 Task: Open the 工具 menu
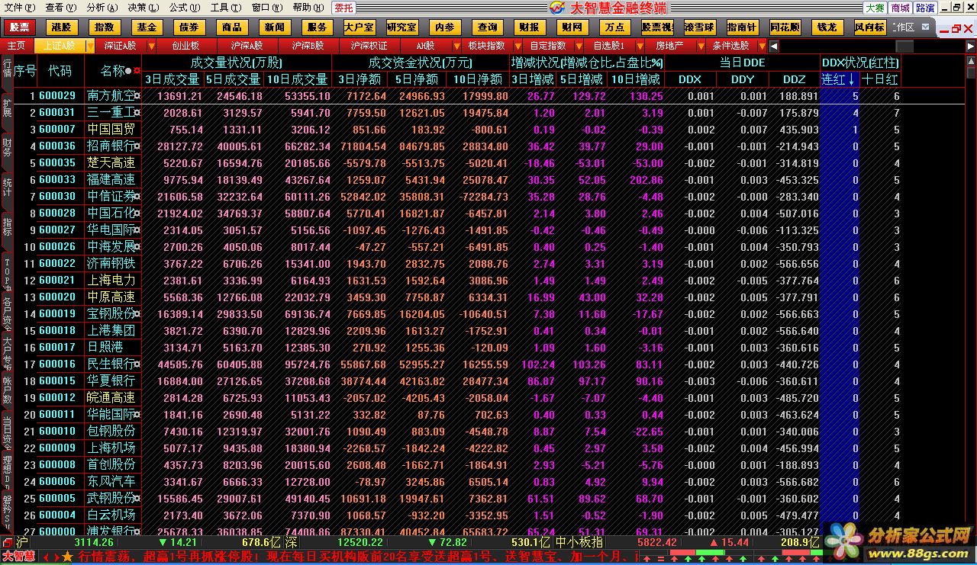(x=225, y=8)
